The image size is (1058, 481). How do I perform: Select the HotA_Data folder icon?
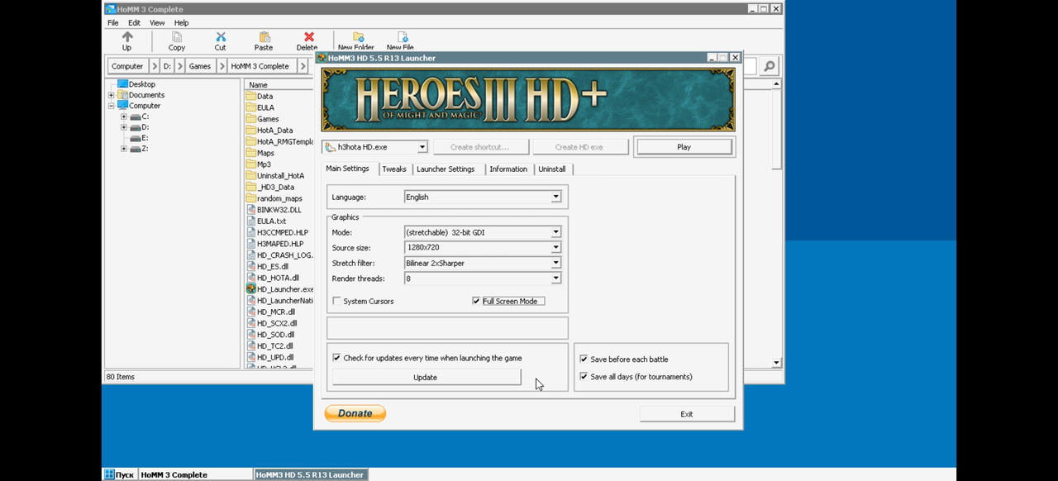(x=251, y=131)
